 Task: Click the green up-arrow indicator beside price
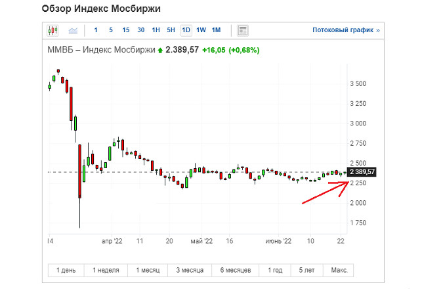(x=160, y=51)
